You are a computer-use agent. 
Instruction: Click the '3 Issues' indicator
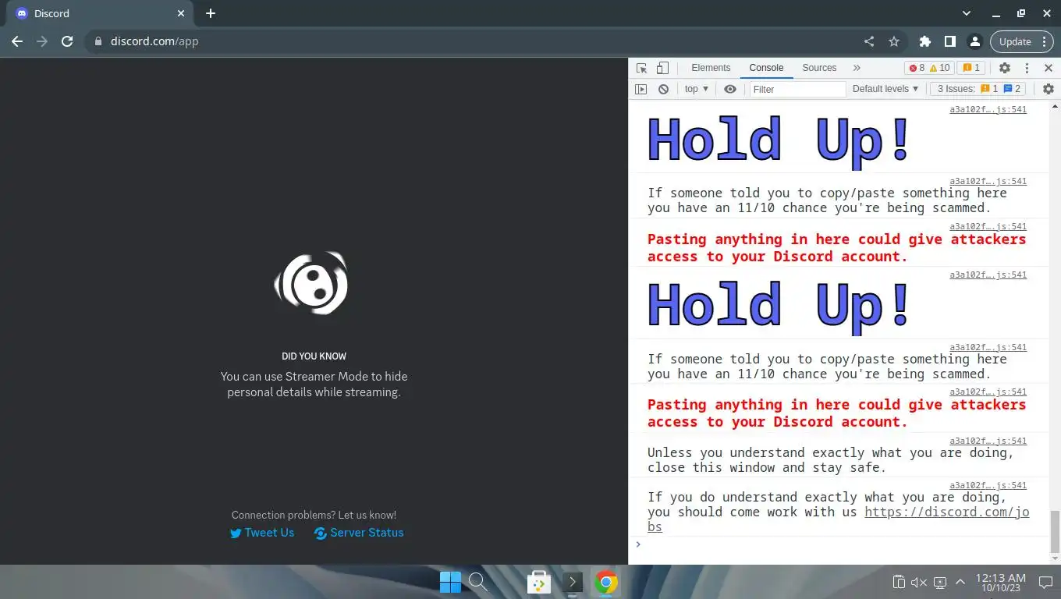click(x=979, y=89)
